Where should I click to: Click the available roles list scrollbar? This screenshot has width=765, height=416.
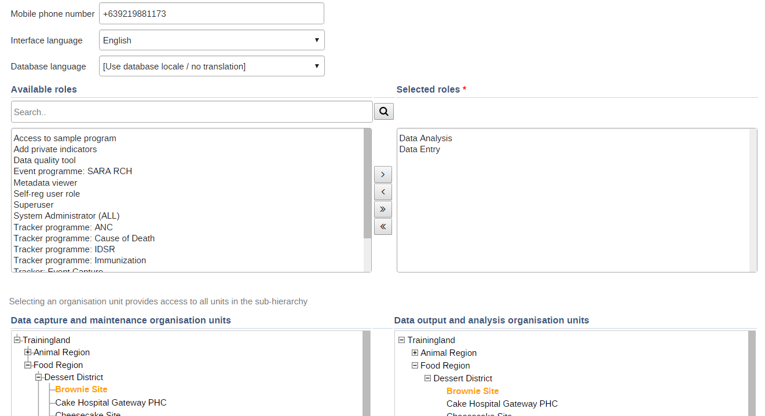(367, 185)
